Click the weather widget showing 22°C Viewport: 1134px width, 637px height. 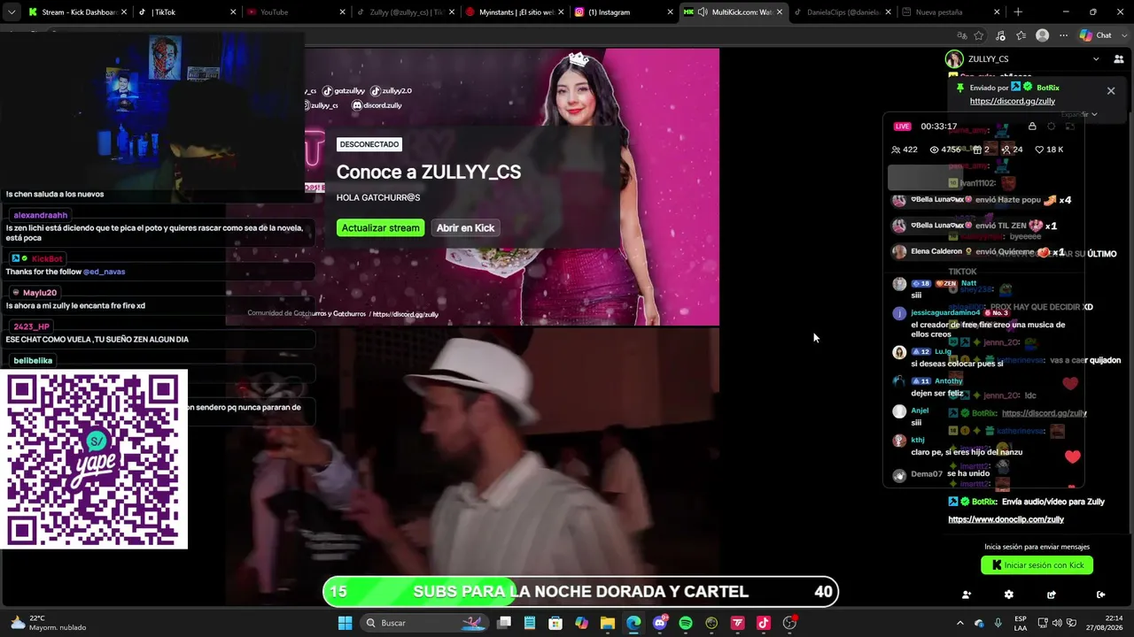(x=49, y=623)
